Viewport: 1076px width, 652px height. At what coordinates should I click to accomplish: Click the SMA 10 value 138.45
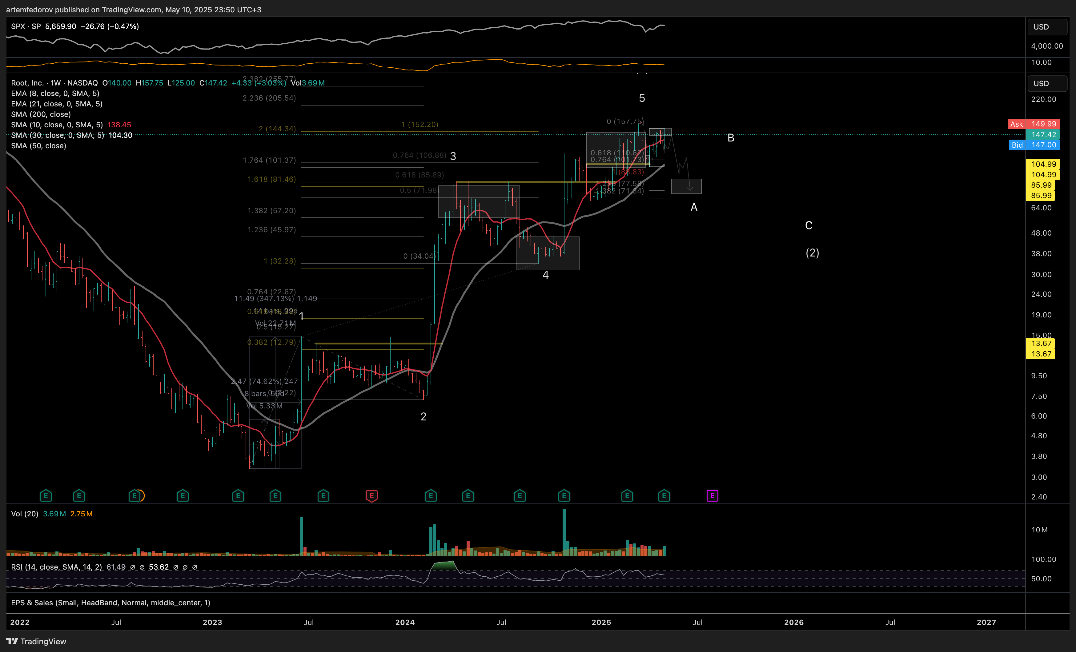[x=119, y=125]
